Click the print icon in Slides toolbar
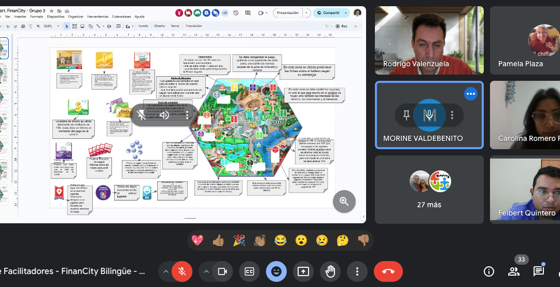The width and height of the screenshot is (560, 287). click(x=23, y=26)
